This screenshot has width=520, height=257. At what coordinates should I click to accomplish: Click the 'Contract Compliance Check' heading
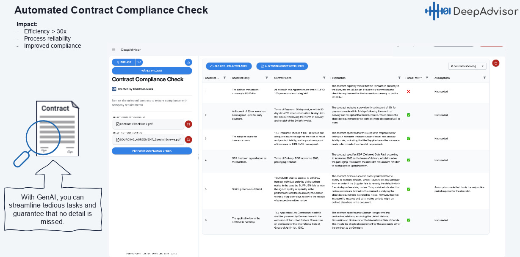click(x=148, y=79)
